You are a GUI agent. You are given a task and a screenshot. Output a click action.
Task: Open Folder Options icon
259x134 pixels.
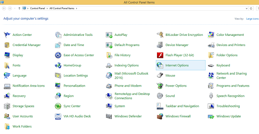[211, 55]
